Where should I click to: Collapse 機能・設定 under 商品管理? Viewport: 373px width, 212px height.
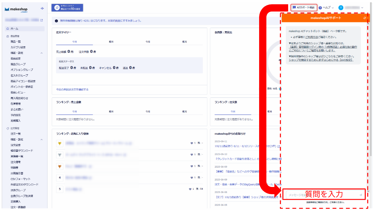(x=42, y=53)
